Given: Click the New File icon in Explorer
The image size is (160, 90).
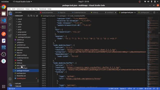Looking at the screenshot, I should tap(28, 16).
